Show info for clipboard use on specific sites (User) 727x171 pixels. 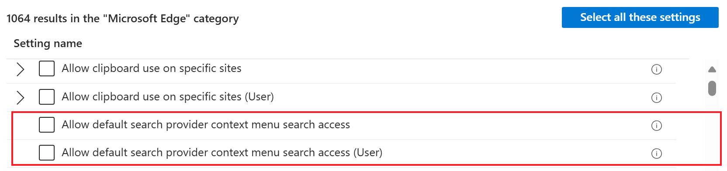[x=656, y=98]
